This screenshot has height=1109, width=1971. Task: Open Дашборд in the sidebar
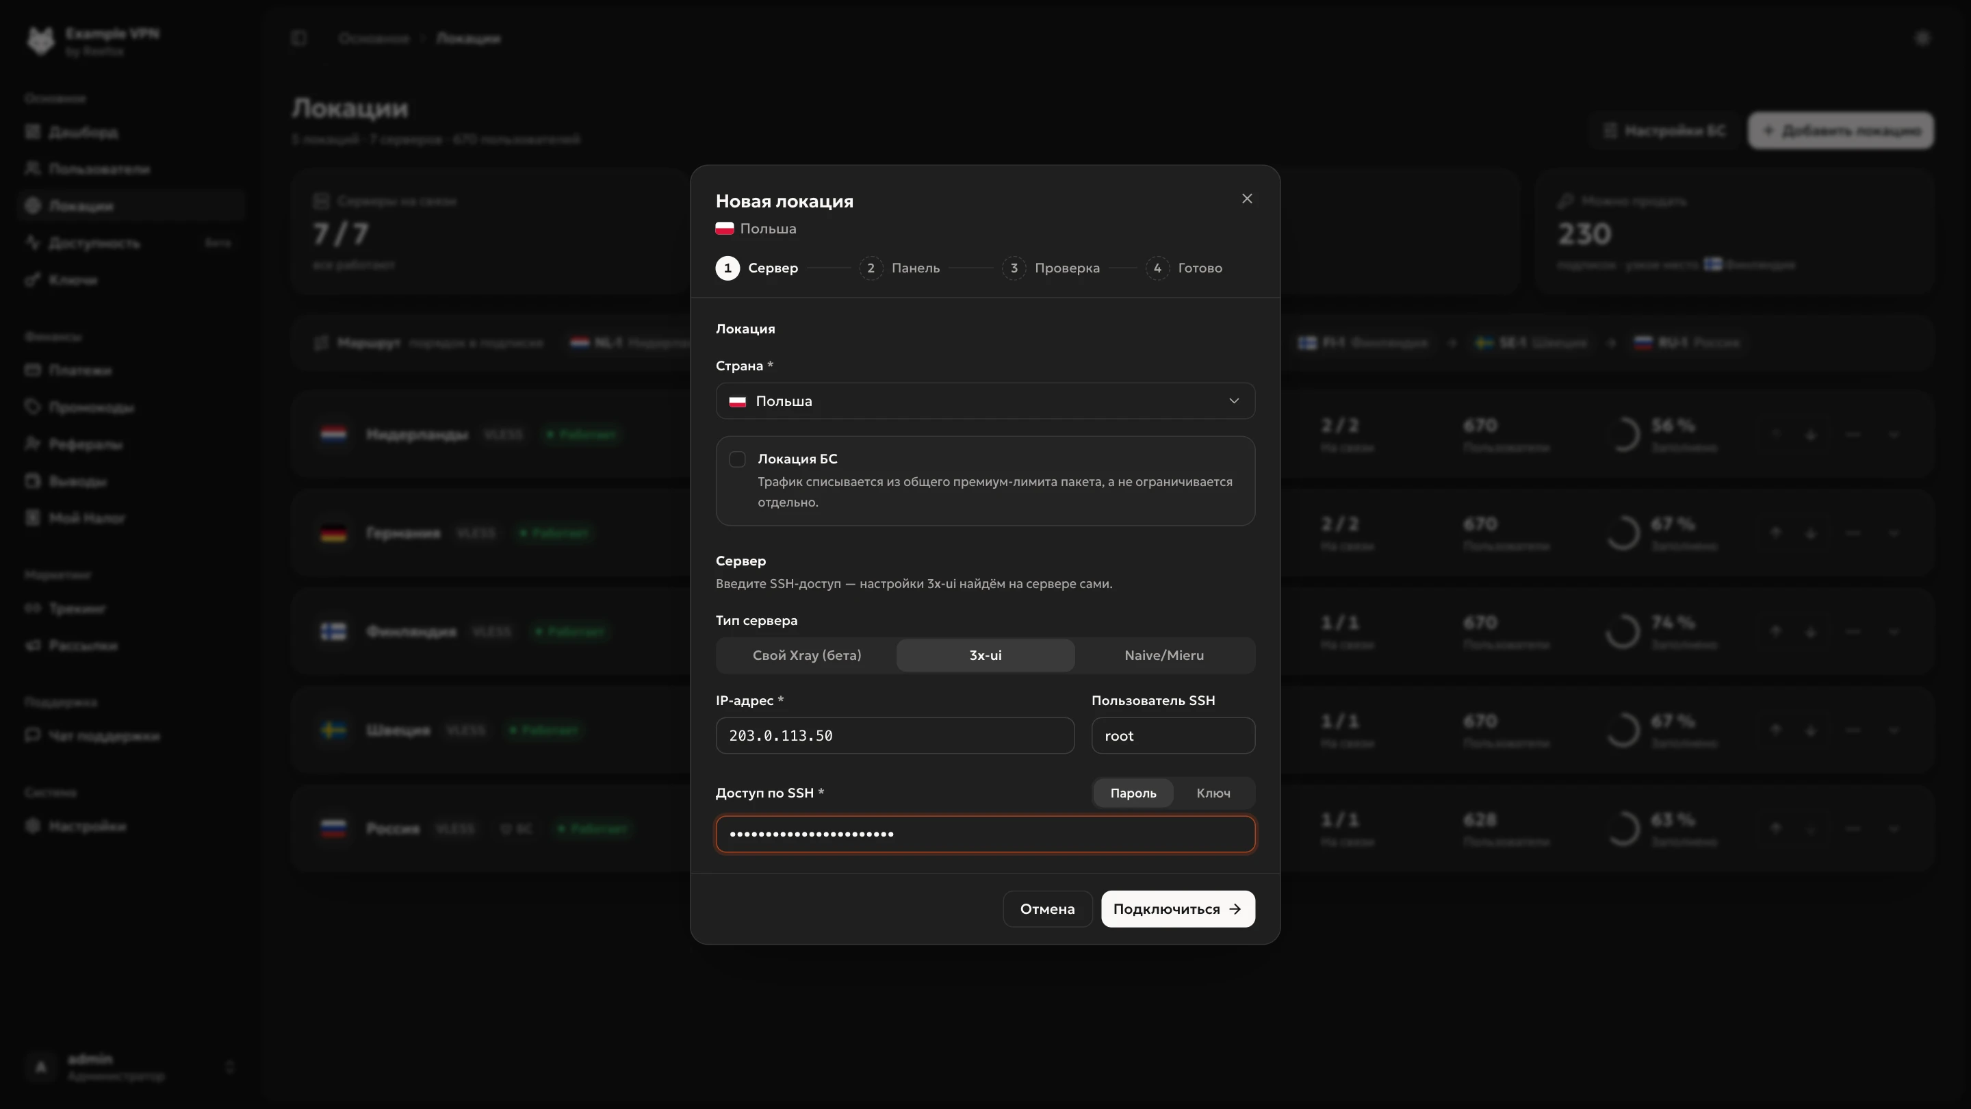(131, 131)
